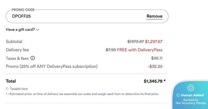Click the "Human Added" badge title
This screenshot has height=109, width=208.
pos(192,95)
